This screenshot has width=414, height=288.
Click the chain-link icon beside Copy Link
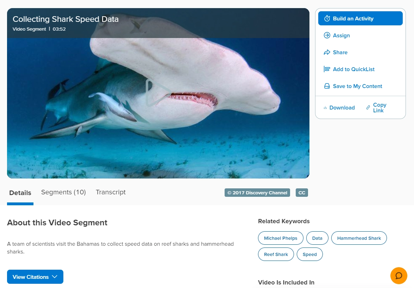[368, 108]
